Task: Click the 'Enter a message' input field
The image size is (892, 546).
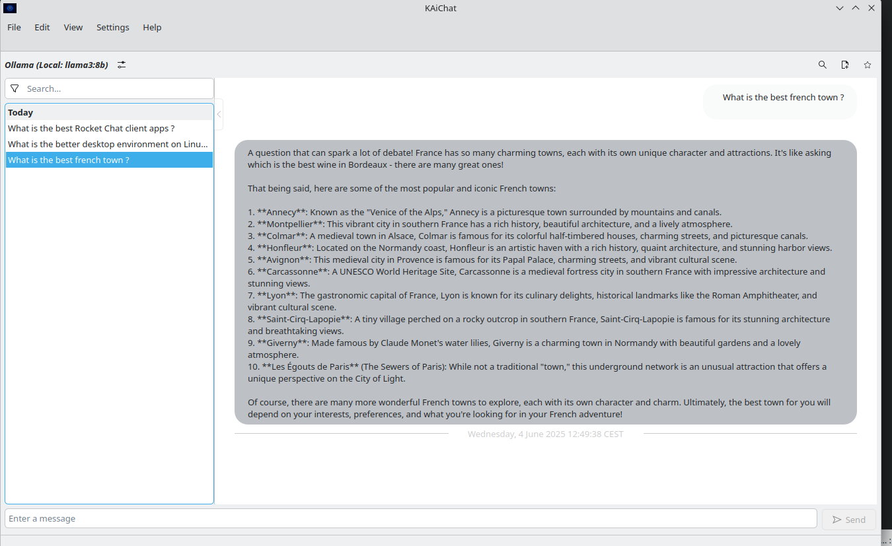Action: (x=411, y=518)
